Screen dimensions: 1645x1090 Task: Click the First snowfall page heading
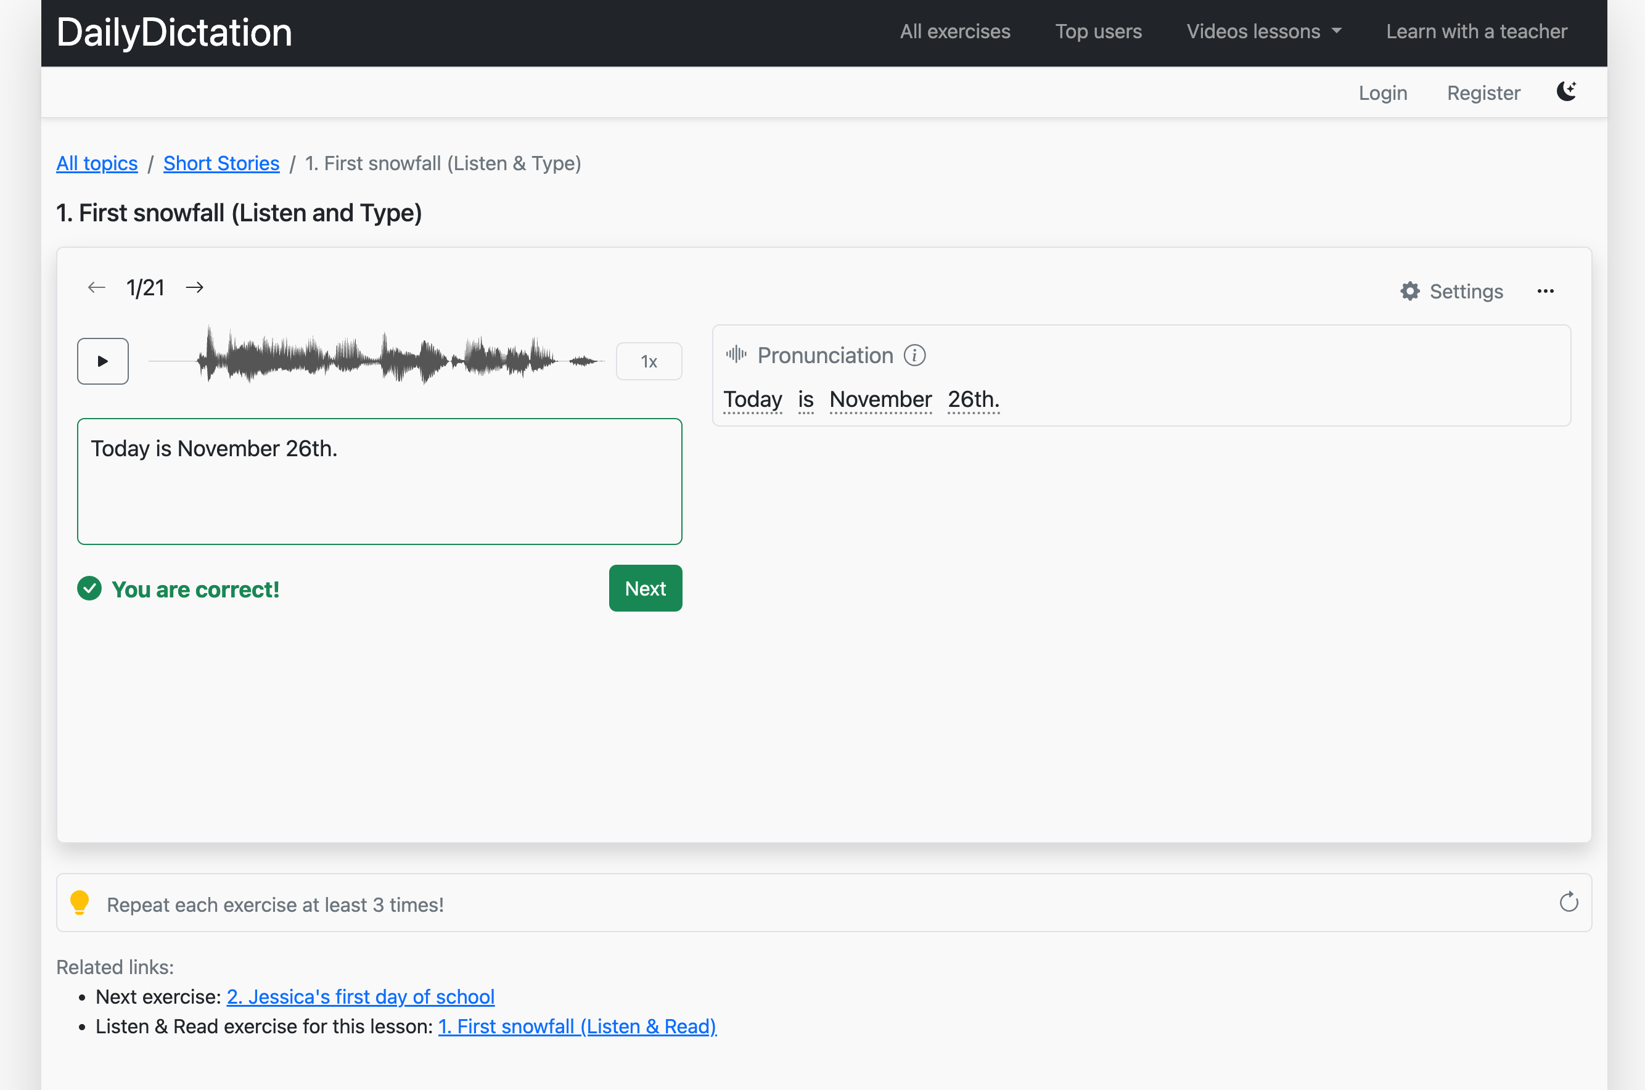[239, 213]
